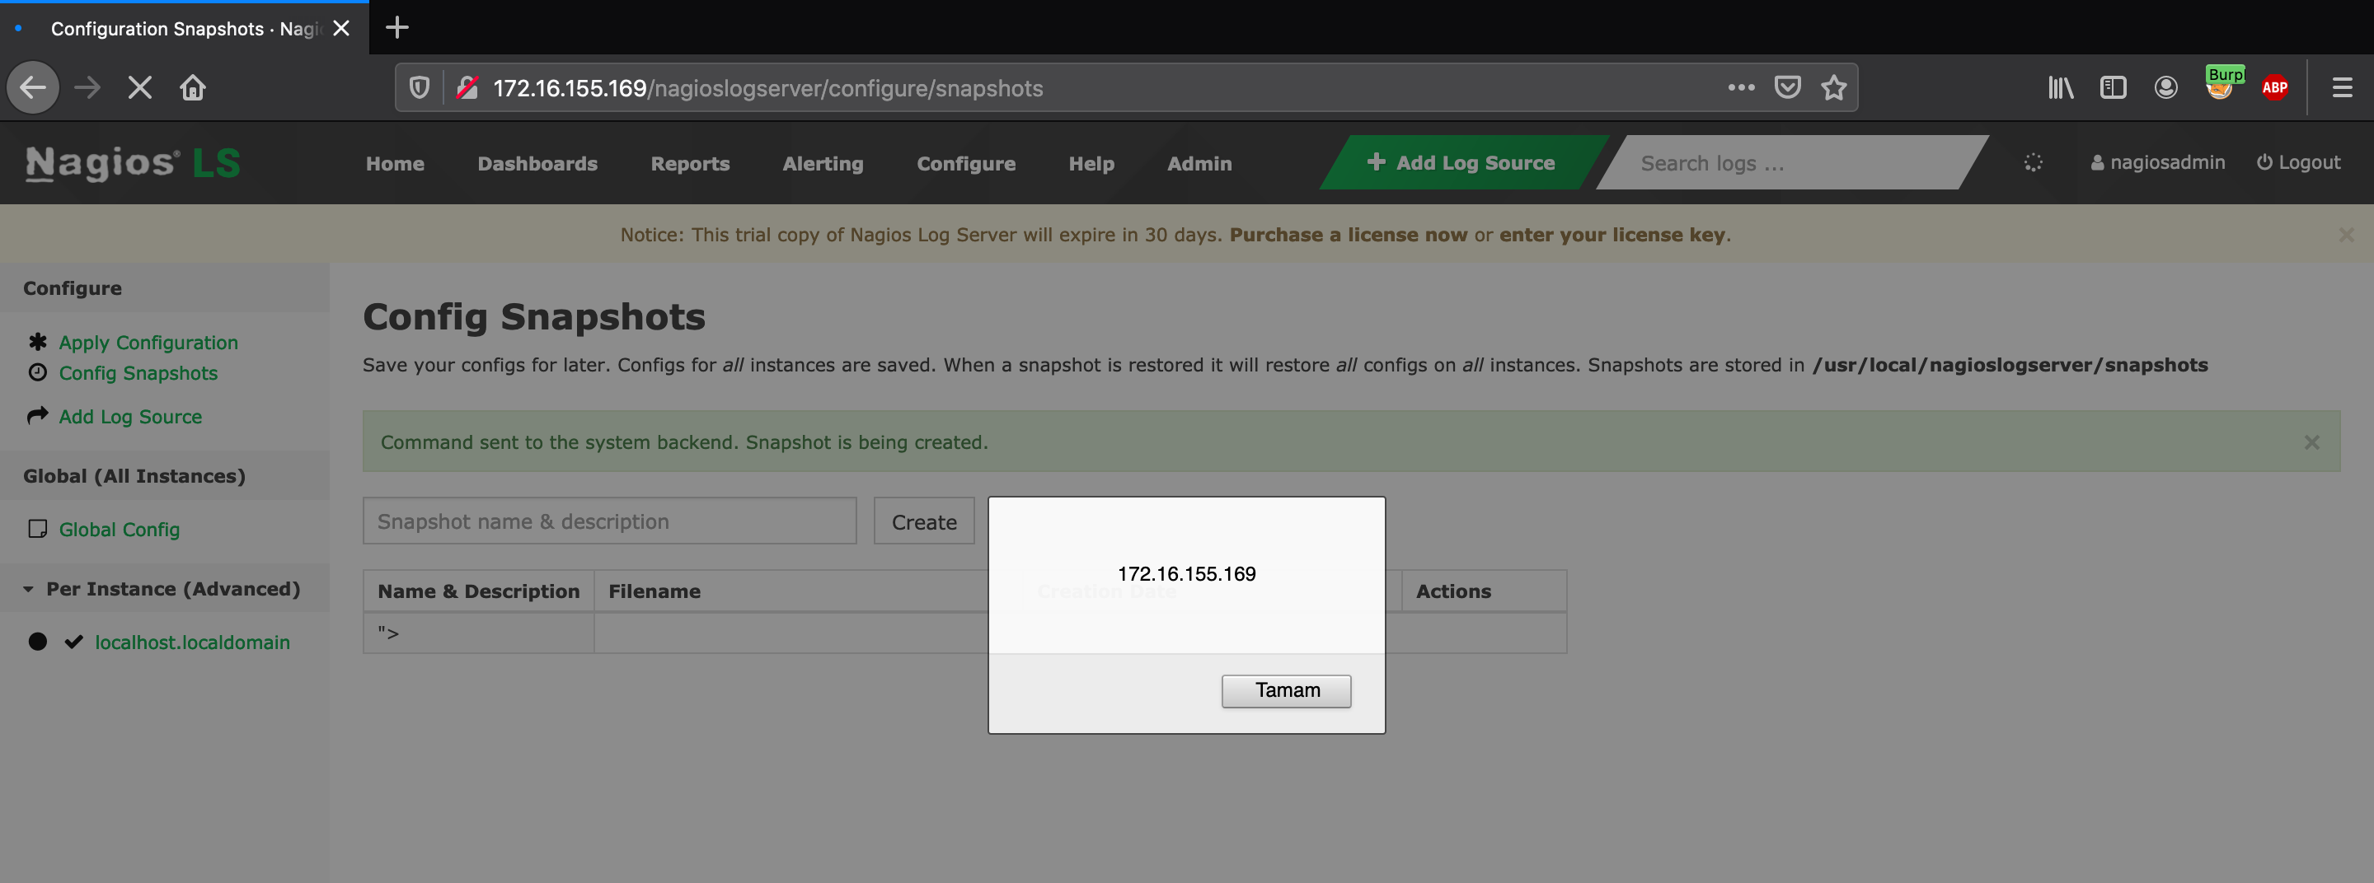
Task: Open the Reports menu item
Action: (690, 163)
